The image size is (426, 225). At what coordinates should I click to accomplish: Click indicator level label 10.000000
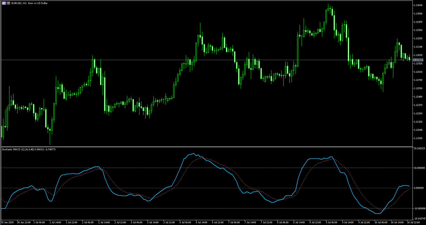(419, 168)
